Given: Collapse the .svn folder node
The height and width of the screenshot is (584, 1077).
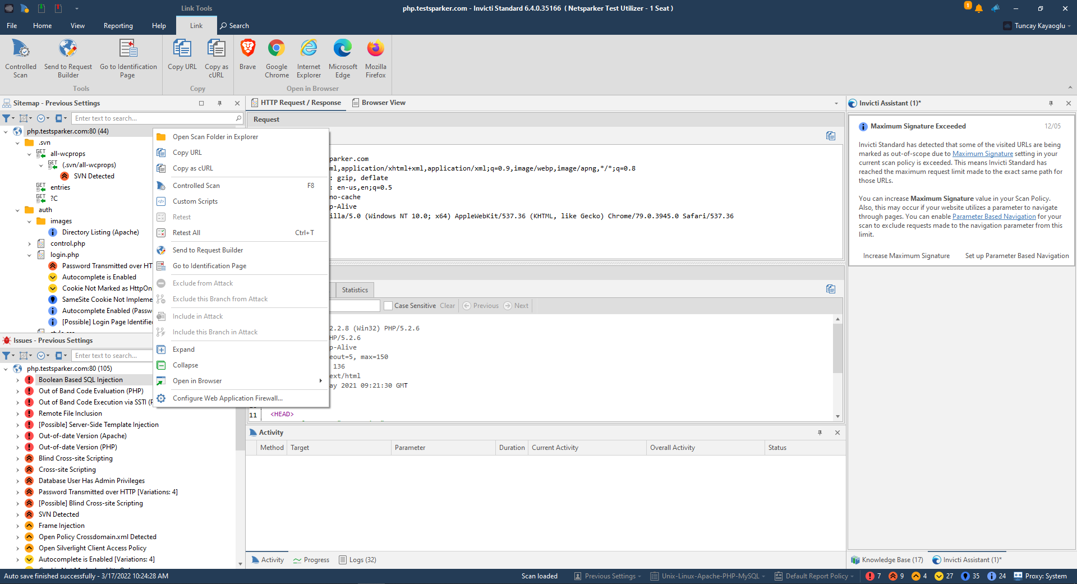Looking at the screenshot, I should point(17,143).
